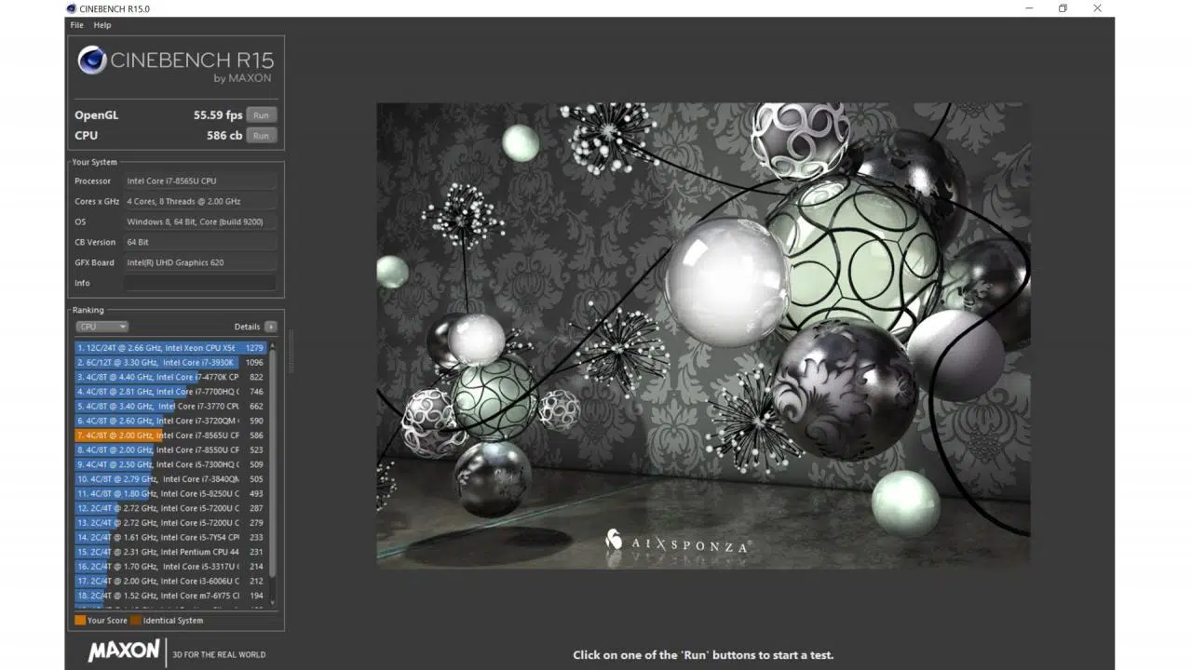Run the OpenGL benchmark test
Screen dimensions: 1192x670
[261, 115]
